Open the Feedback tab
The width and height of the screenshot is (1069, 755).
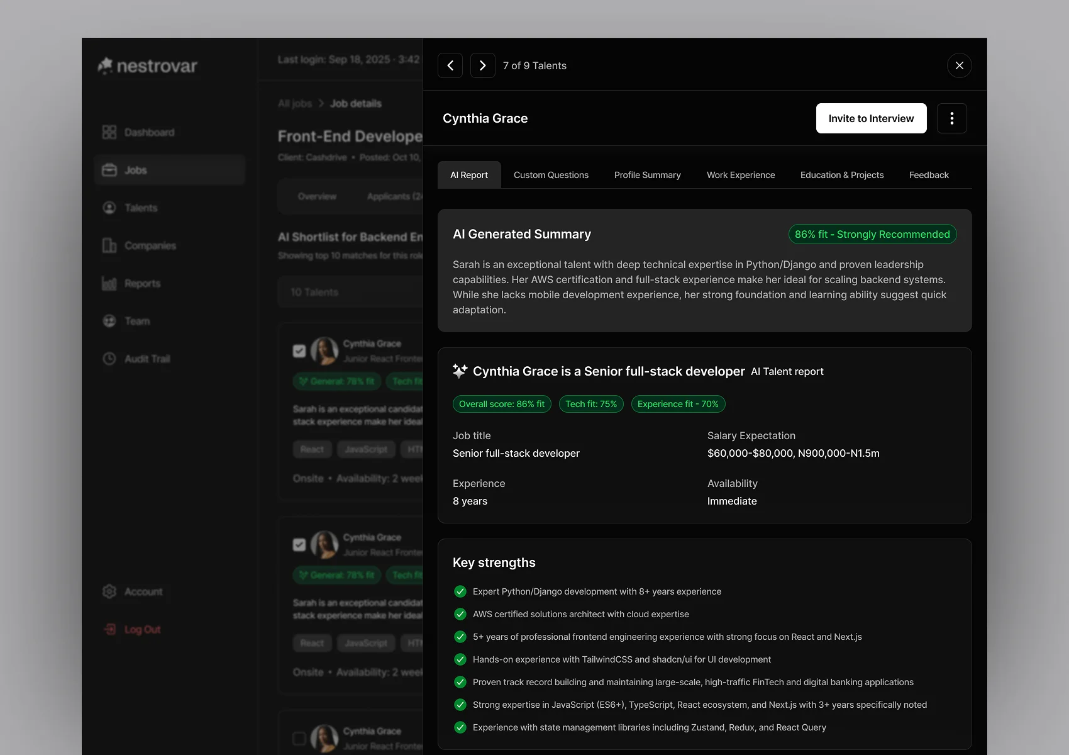pos(929,175)
